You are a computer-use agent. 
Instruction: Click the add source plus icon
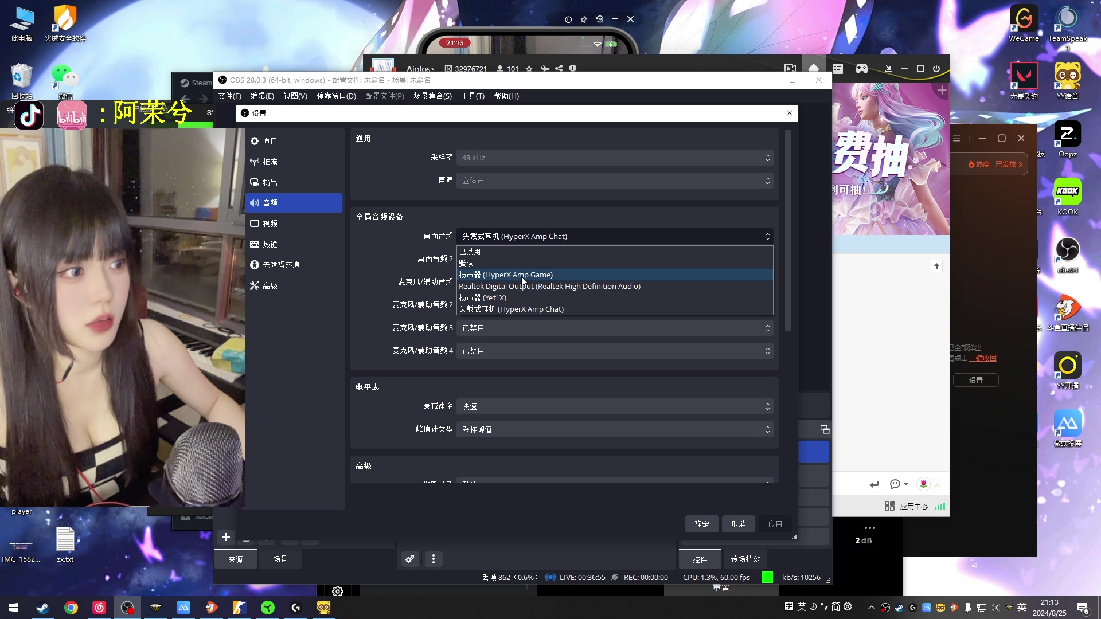point(226,537)
